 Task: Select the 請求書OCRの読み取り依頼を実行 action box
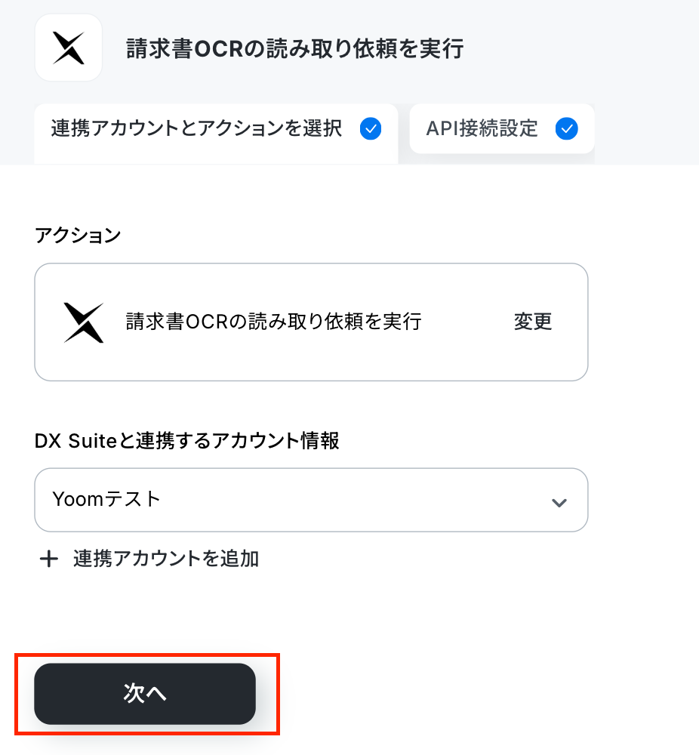(x=311, y=322)
